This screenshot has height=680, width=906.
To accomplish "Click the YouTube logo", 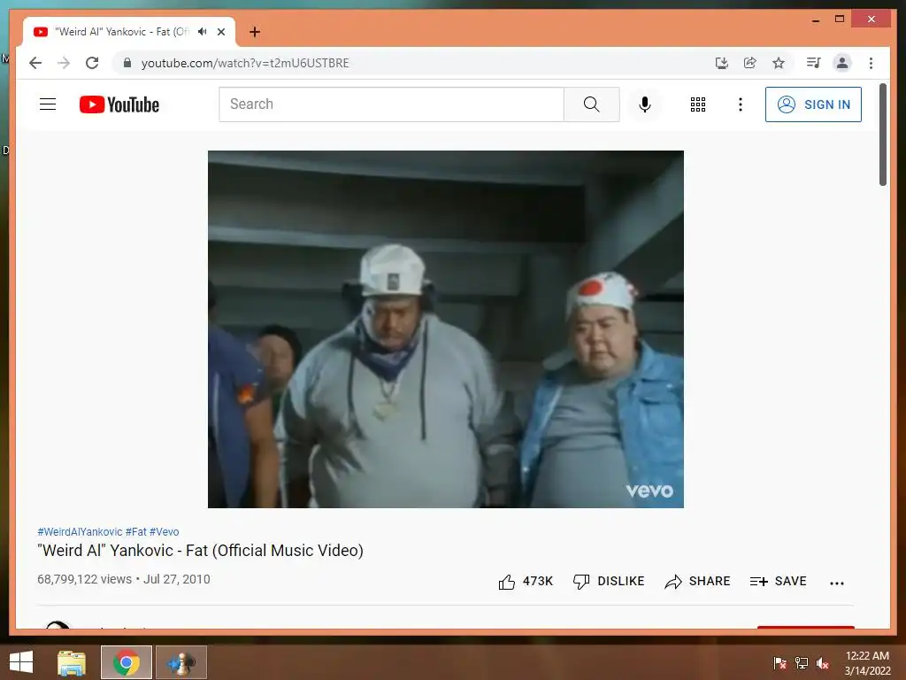I will [x=119, y=104].
